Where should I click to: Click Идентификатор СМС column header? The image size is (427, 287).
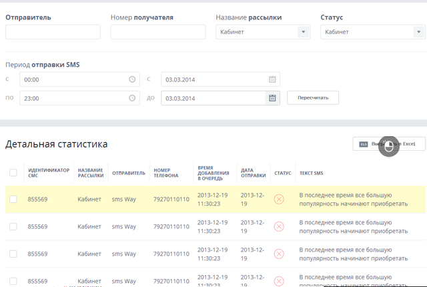(x=49, y=173)
